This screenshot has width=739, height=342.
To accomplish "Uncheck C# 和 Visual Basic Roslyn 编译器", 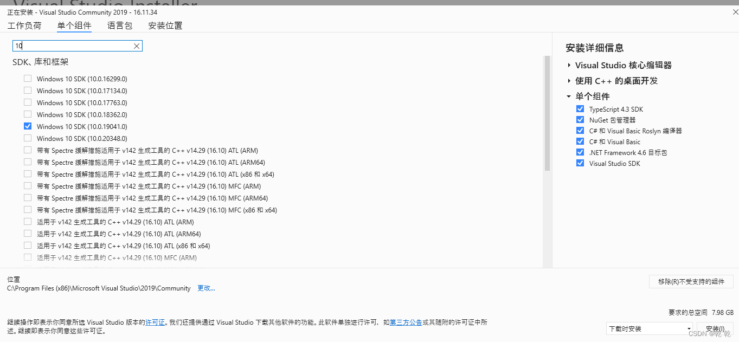I will click(x=580, y=131).
